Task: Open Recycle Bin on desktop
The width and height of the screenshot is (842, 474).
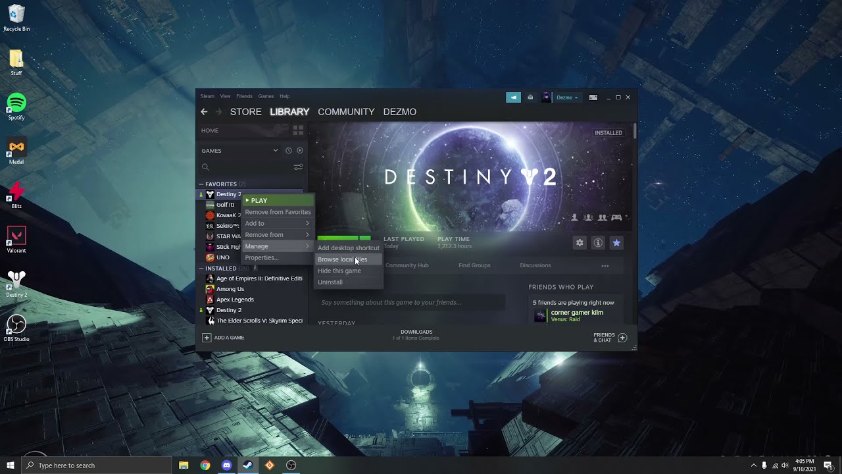Action: (x=16, y=18)
